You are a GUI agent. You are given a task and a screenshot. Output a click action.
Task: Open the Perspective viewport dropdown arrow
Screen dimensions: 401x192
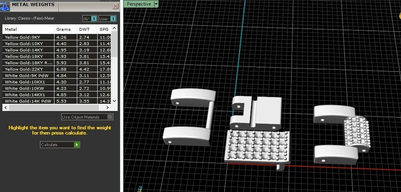point(156,4)
